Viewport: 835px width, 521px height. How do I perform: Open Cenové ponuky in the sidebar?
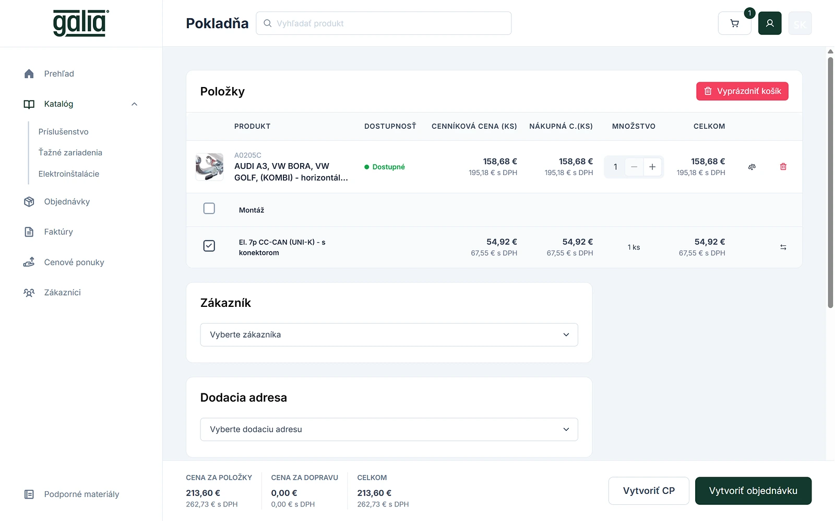74,262
